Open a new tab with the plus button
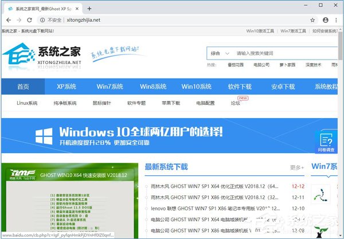Viewport: 344px width, 239px height. click(x=89, y=9)
